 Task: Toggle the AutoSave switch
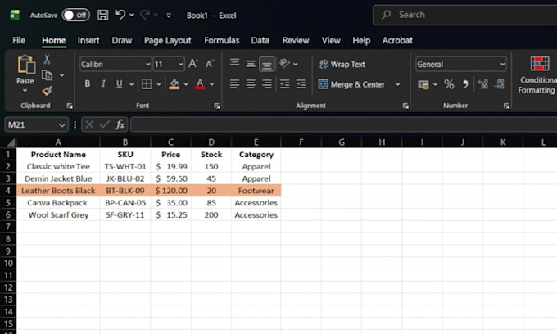click(75, 15)
